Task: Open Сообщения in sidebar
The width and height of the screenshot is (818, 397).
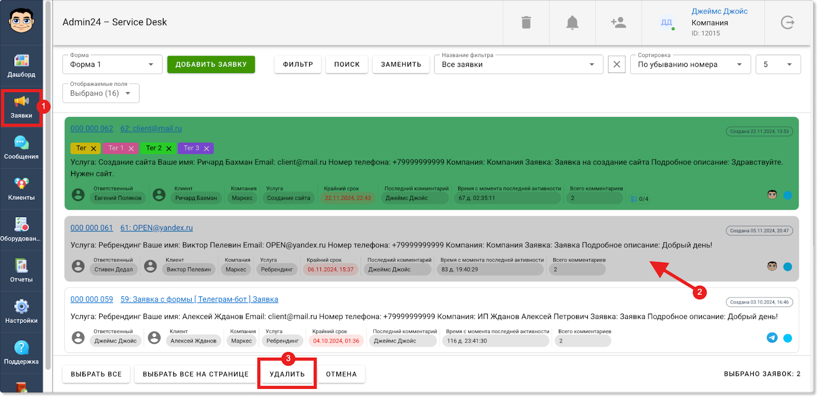Action: pyautogui.click(x=21, y=148)
